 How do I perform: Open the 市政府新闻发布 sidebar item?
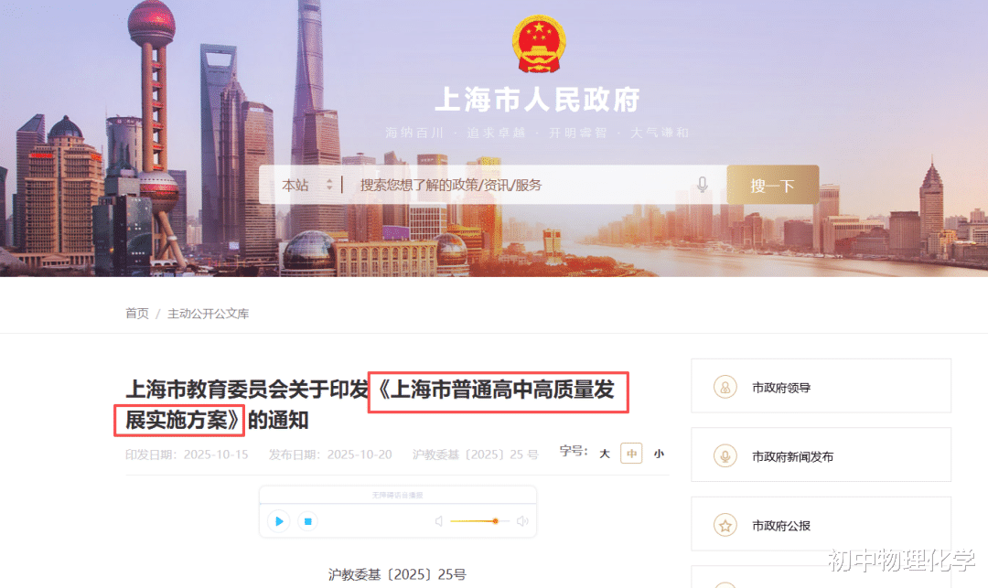pyautogui.click(x=821, y=455)
